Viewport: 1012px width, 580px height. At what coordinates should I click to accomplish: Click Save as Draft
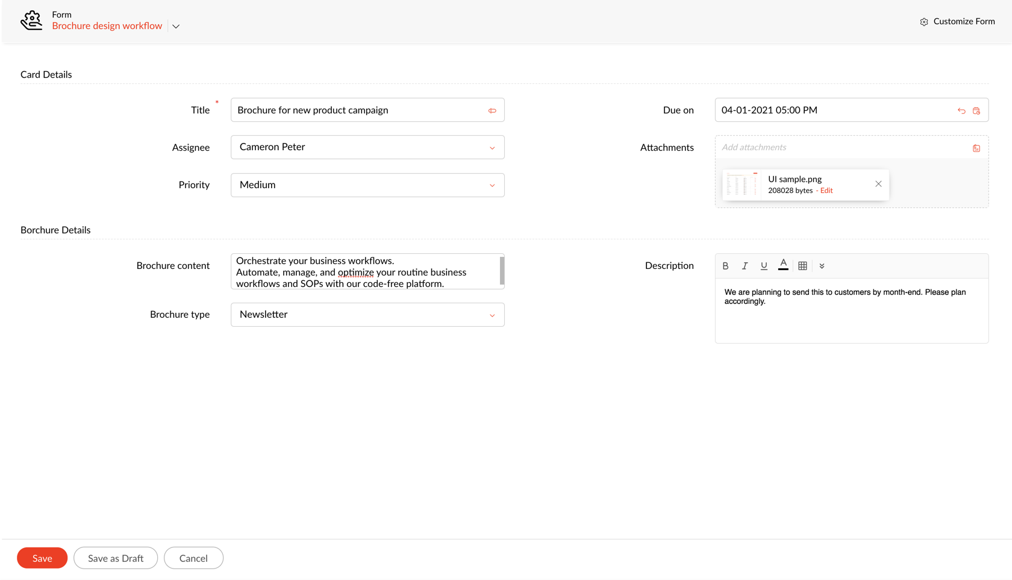click(116, 558)
